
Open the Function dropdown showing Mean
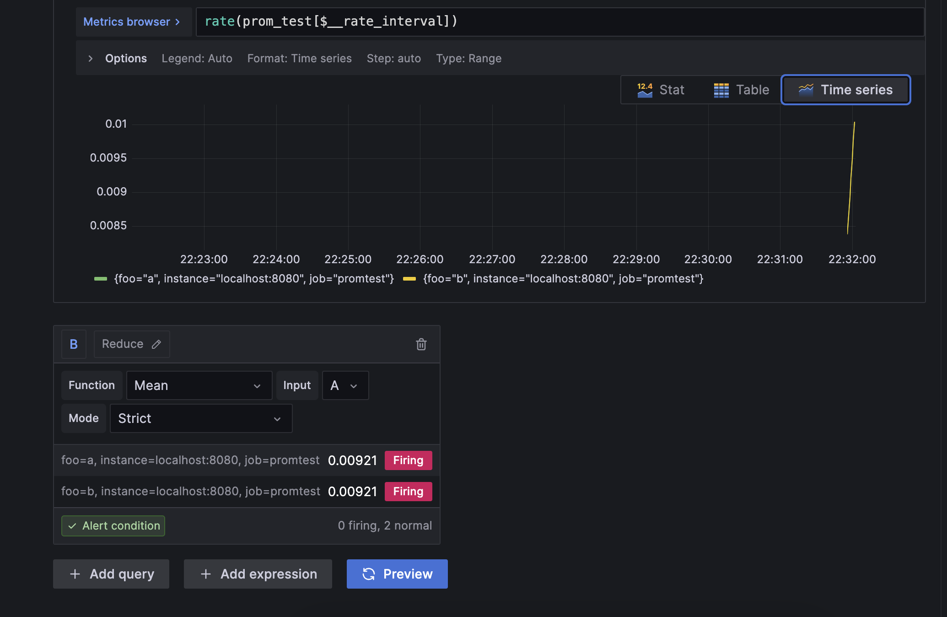pyautogui.click(x=199, y=385)
